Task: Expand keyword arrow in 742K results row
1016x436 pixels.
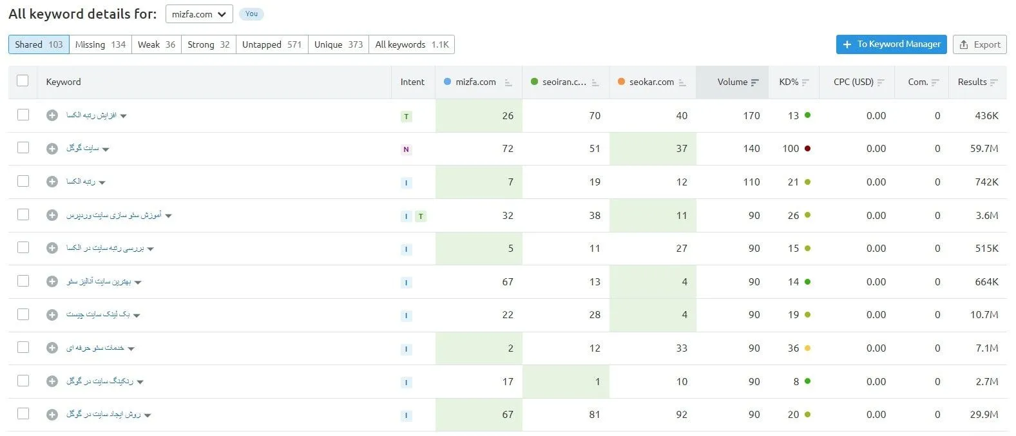Action: pyautogui.click(x=102, y=183)
